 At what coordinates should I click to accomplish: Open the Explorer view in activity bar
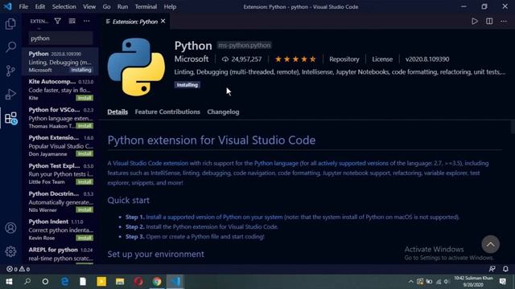click(10, 23)
